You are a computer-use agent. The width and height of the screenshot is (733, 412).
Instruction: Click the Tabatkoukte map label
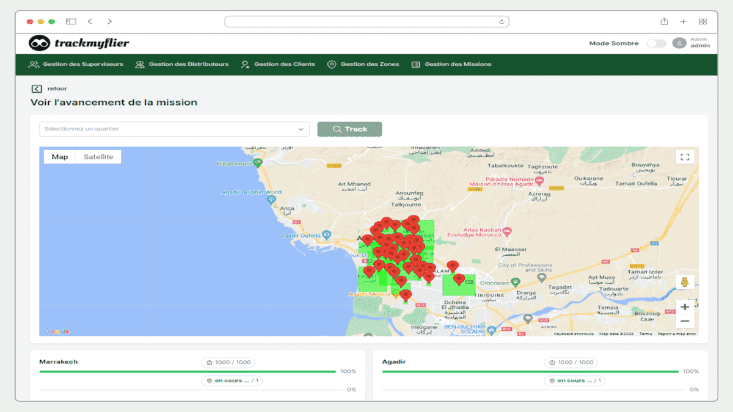tap(505, 165)
